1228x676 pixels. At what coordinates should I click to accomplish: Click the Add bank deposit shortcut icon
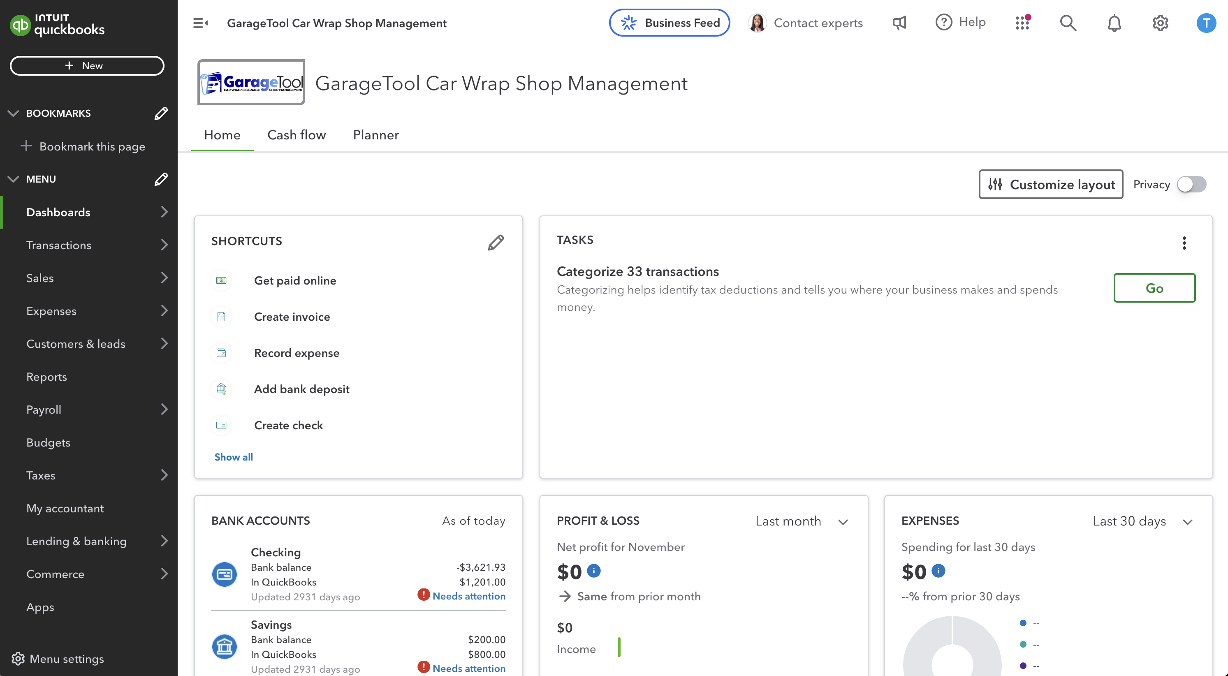point(221,389)
